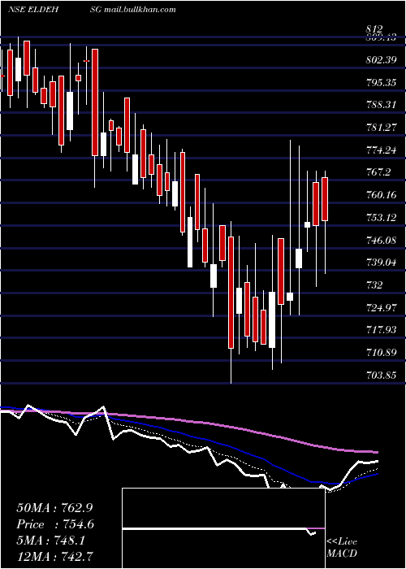The height and width of the screenshot is (569, 406).
Task: Click the SG mail.bullkhan.com watermark text
Action: tap(133, 10)
